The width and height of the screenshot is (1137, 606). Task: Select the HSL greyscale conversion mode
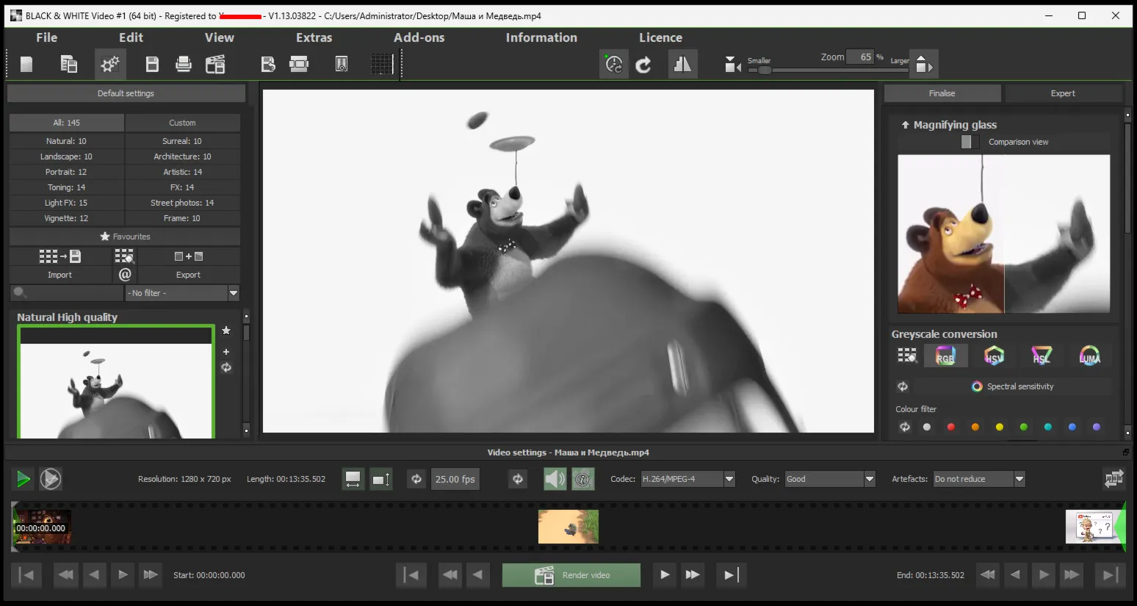point(1042,356)
